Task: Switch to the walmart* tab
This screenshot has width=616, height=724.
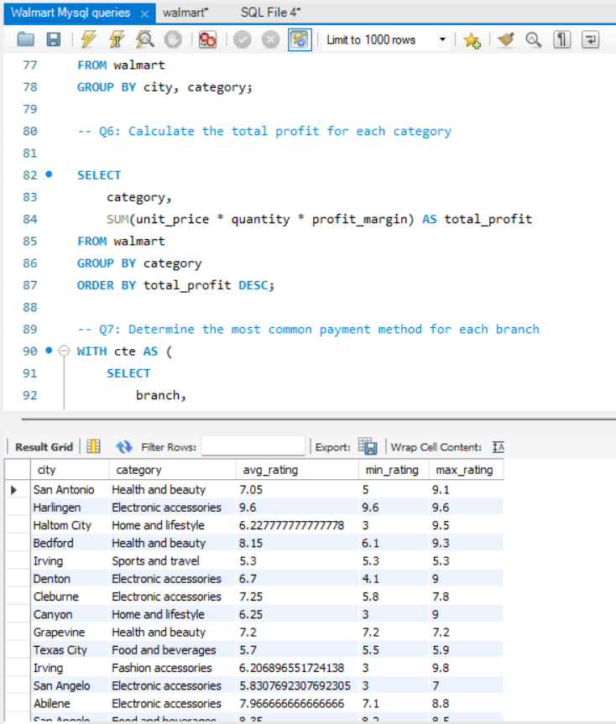Action: (185, 13)
